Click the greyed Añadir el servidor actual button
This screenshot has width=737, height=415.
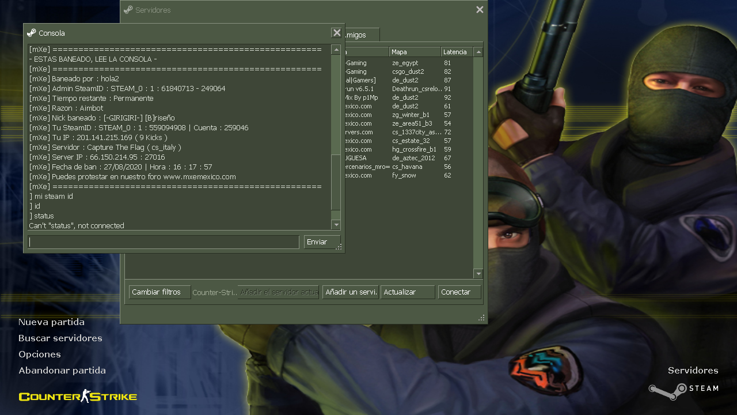coord(279,292)
